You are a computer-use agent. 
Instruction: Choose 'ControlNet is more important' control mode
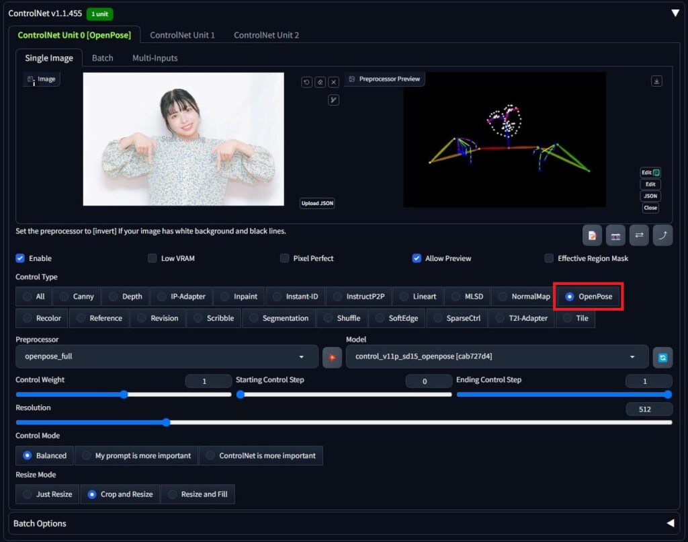pyautogui.click(x=261, y=456)
